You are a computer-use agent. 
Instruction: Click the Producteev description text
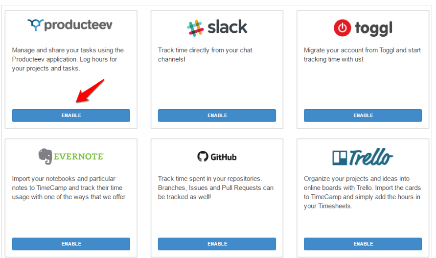coord(68,59)
